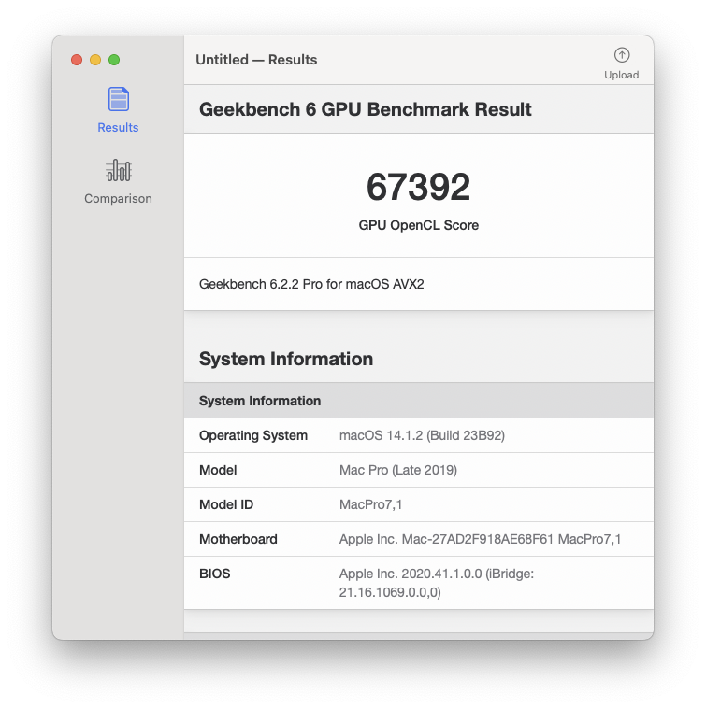Click the Operating System row label

253,435
